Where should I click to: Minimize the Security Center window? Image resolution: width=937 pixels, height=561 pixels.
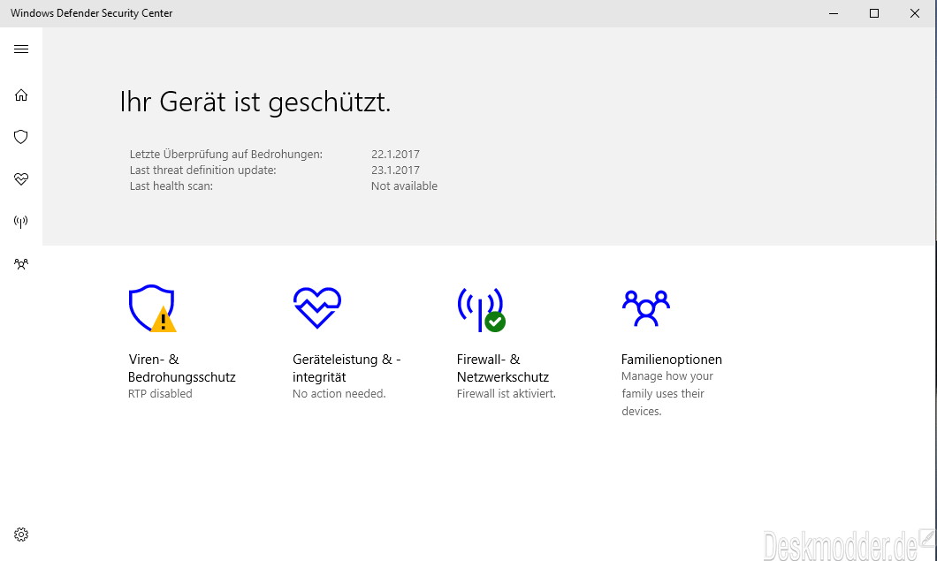[x=834, y=13]
